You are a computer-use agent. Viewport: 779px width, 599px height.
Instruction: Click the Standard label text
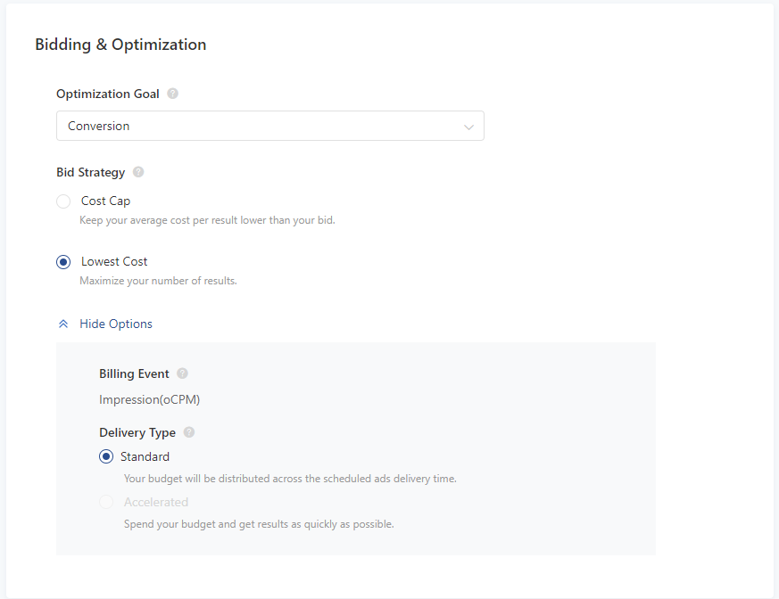(x=145, y=456)
